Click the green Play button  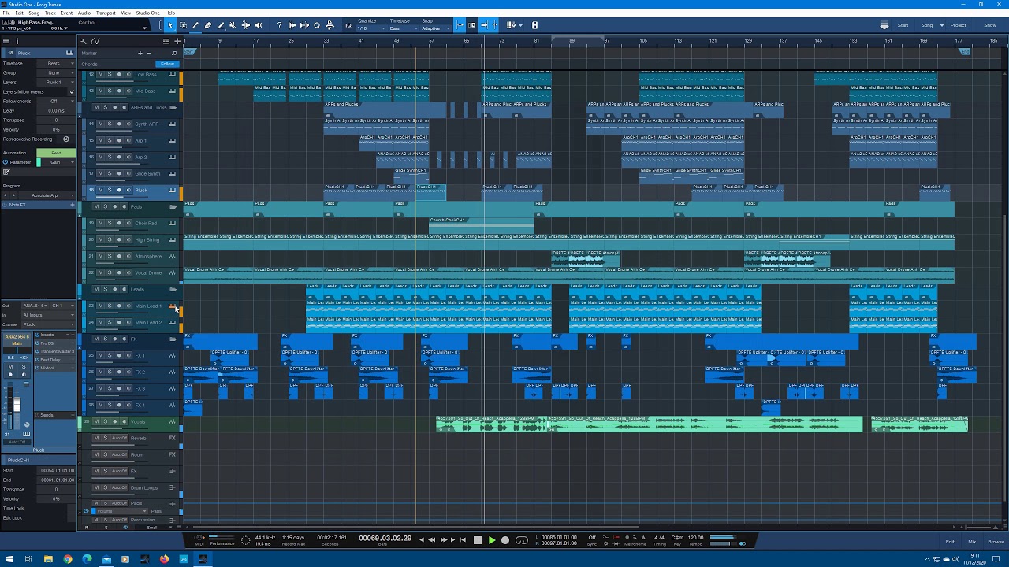pos(491,540)
